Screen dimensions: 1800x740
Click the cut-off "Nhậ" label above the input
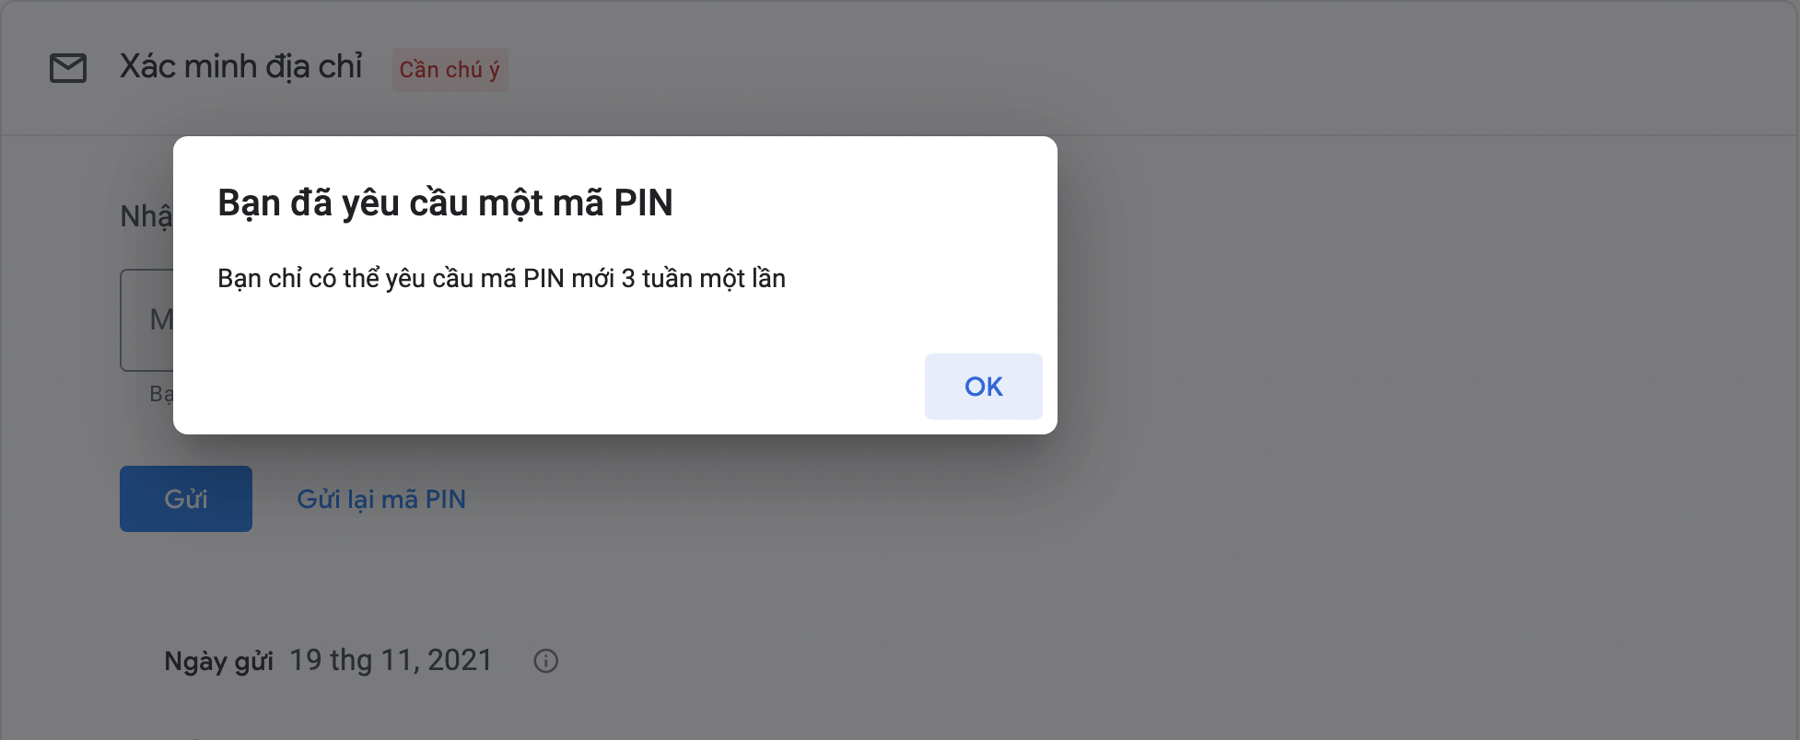(x=146, y=216)
